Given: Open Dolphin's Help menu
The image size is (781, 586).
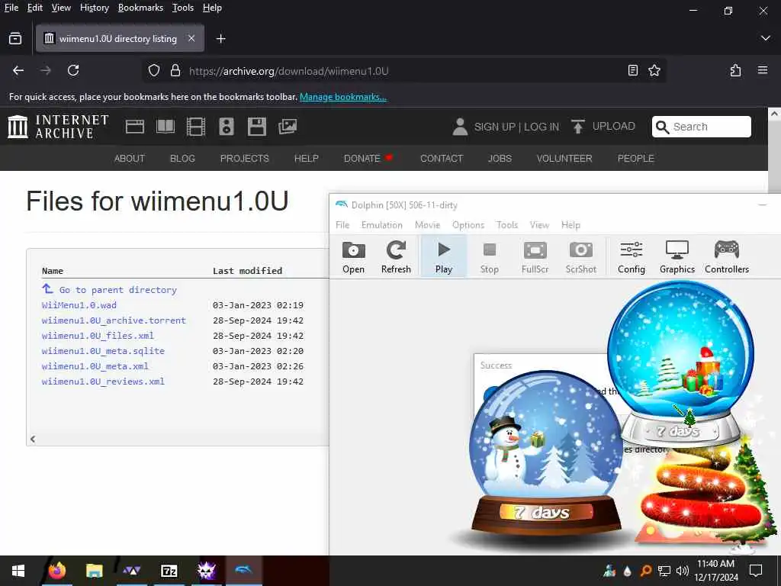Looking at the screenshot, I should pos(570,225).
